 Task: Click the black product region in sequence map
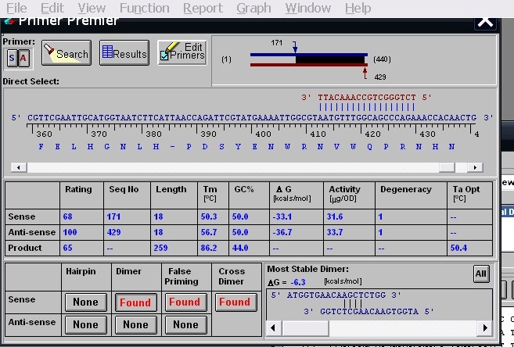coord(330,60)
